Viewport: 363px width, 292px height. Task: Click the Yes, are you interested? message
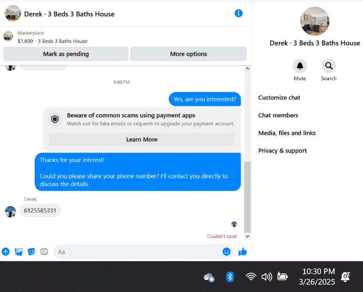[x=205, y=99]
